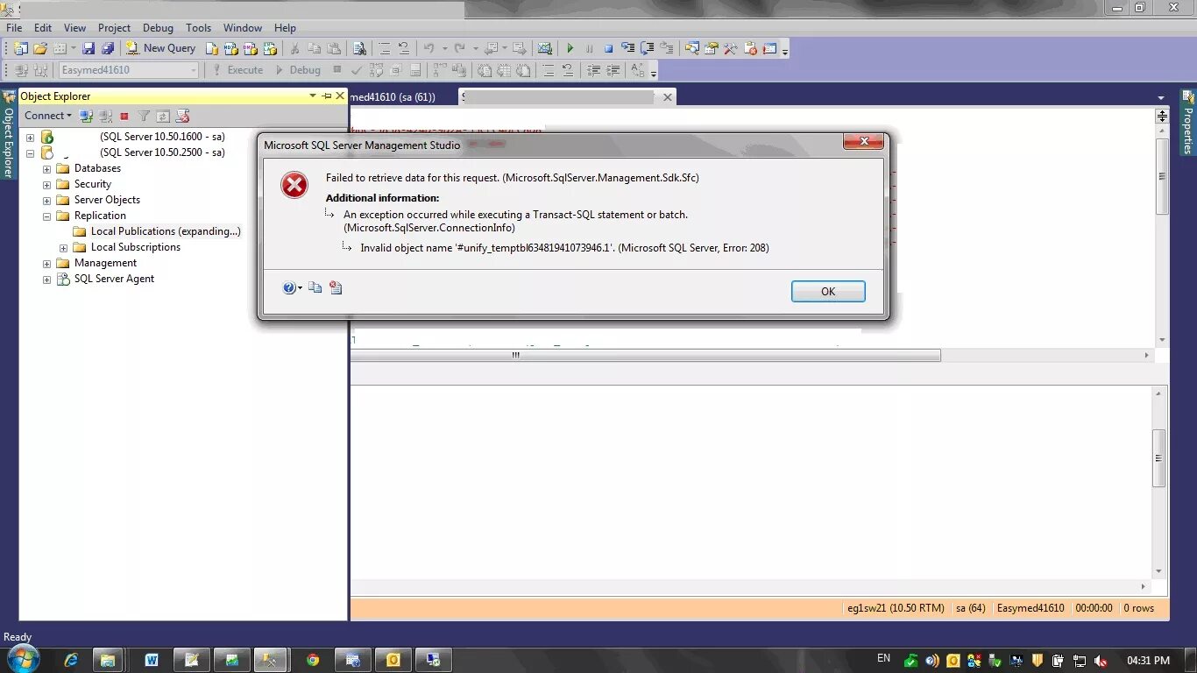
Task: Click the editor split-window handle icon
Action: coord(1162,116)
